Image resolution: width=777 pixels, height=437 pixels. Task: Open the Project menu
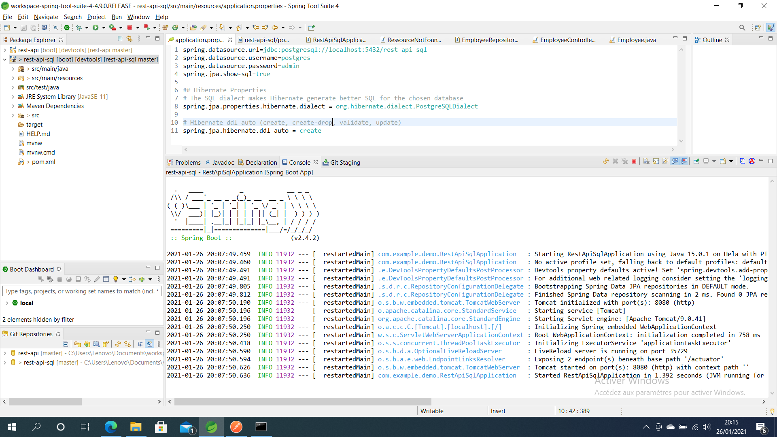point(96,17)
